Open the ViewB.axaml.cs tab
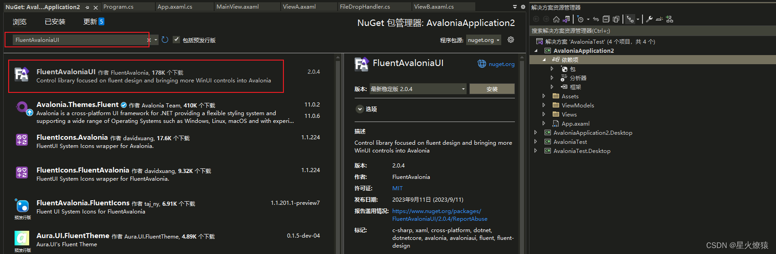This screenshot has width=776, height=254. pos(443,7)
